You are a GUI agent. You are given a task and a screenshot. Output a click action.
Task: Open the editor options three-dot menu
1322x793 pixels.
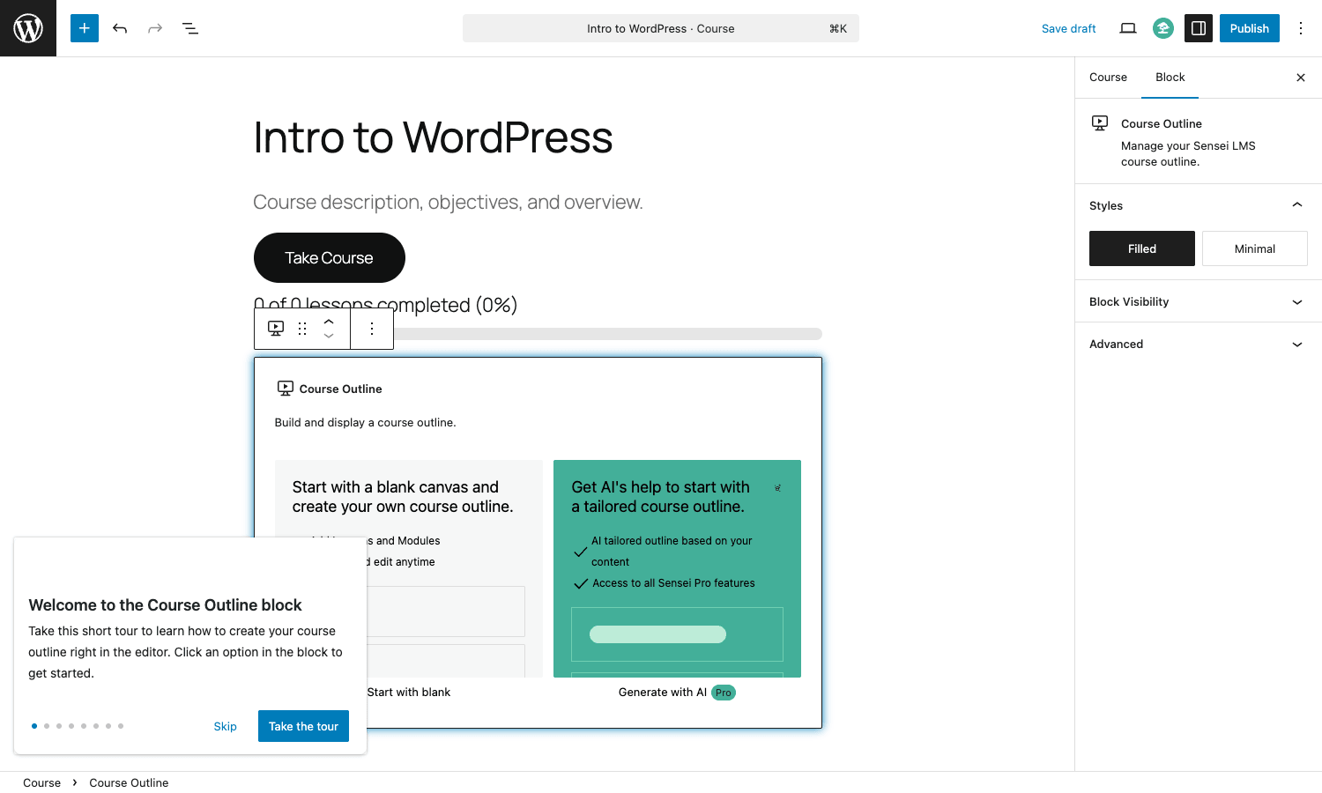[1301, 28]
